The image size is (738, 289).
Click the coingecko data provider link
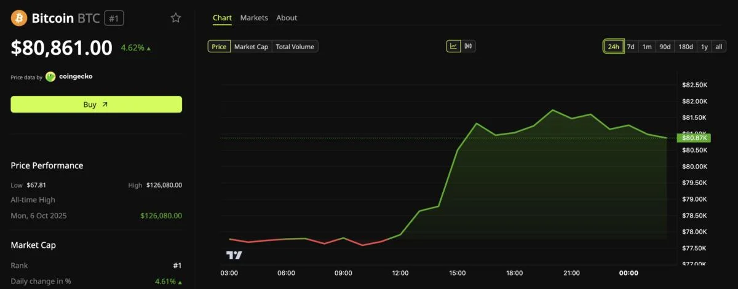point(76,77)
